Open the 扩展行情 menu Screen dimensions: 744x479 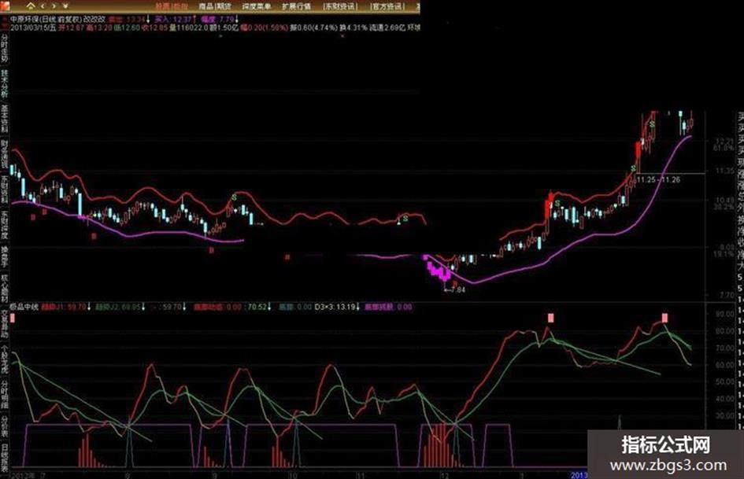(x=296, y=6)
